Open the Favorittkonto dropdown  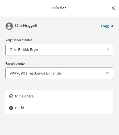click(59, 73)
